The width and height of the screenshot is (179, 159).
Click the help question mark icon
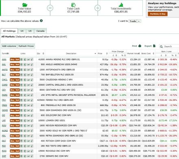click(41, 21)
